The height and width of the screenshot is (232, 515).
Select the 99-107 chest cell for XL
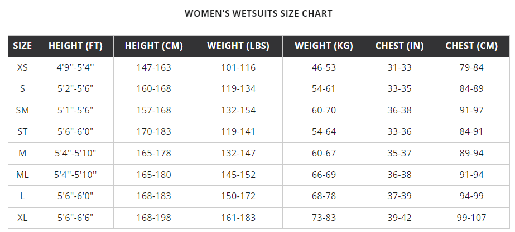[471, 218]
